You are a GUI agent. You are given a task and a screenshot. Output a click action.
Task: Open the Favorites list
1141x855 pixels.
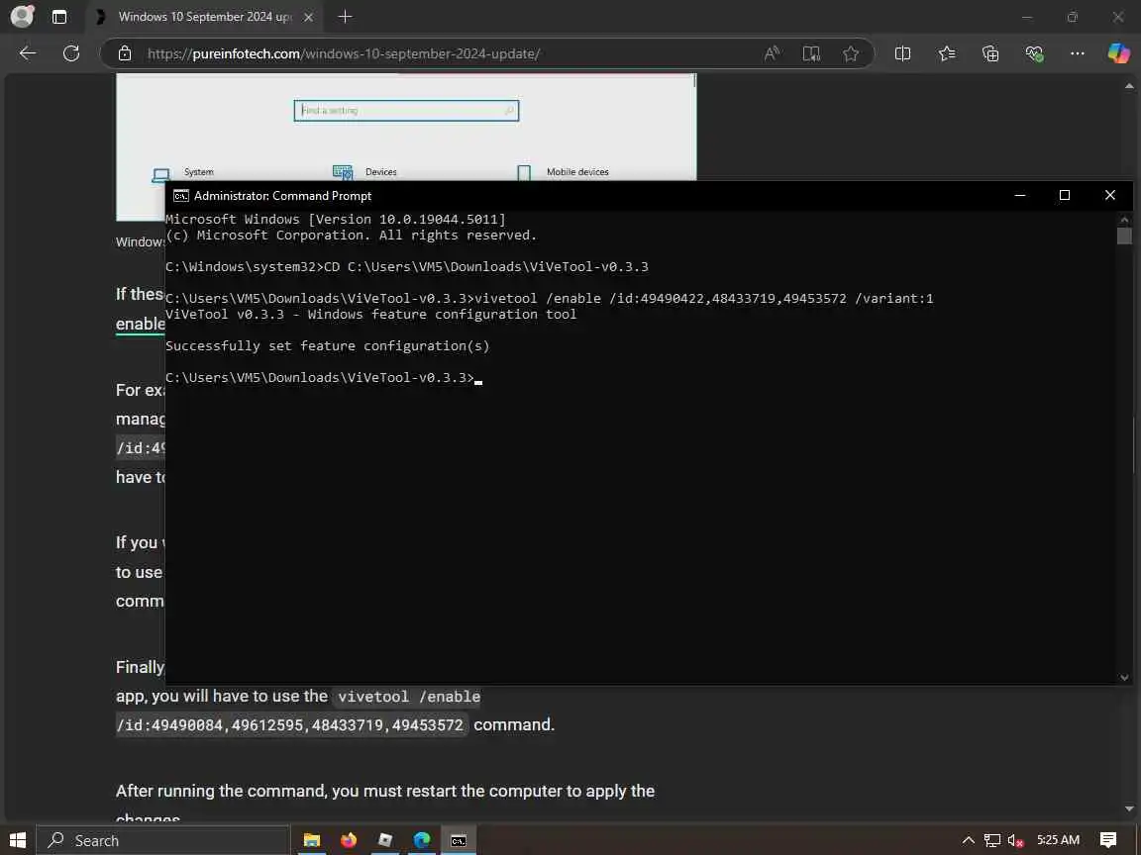click(x=947, y=53)
